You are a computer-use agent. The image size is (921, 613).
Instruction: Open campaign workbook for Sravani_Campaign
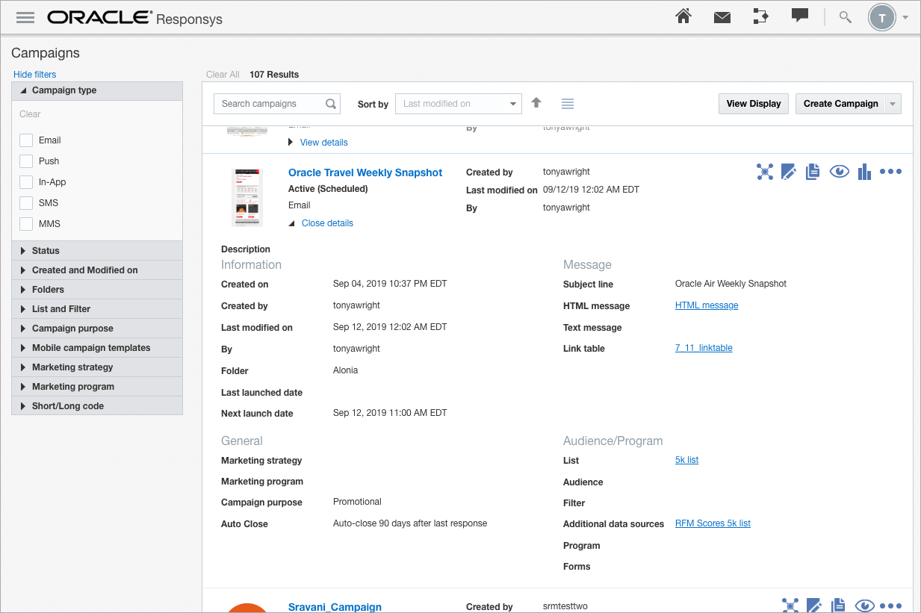click(790, 606)
